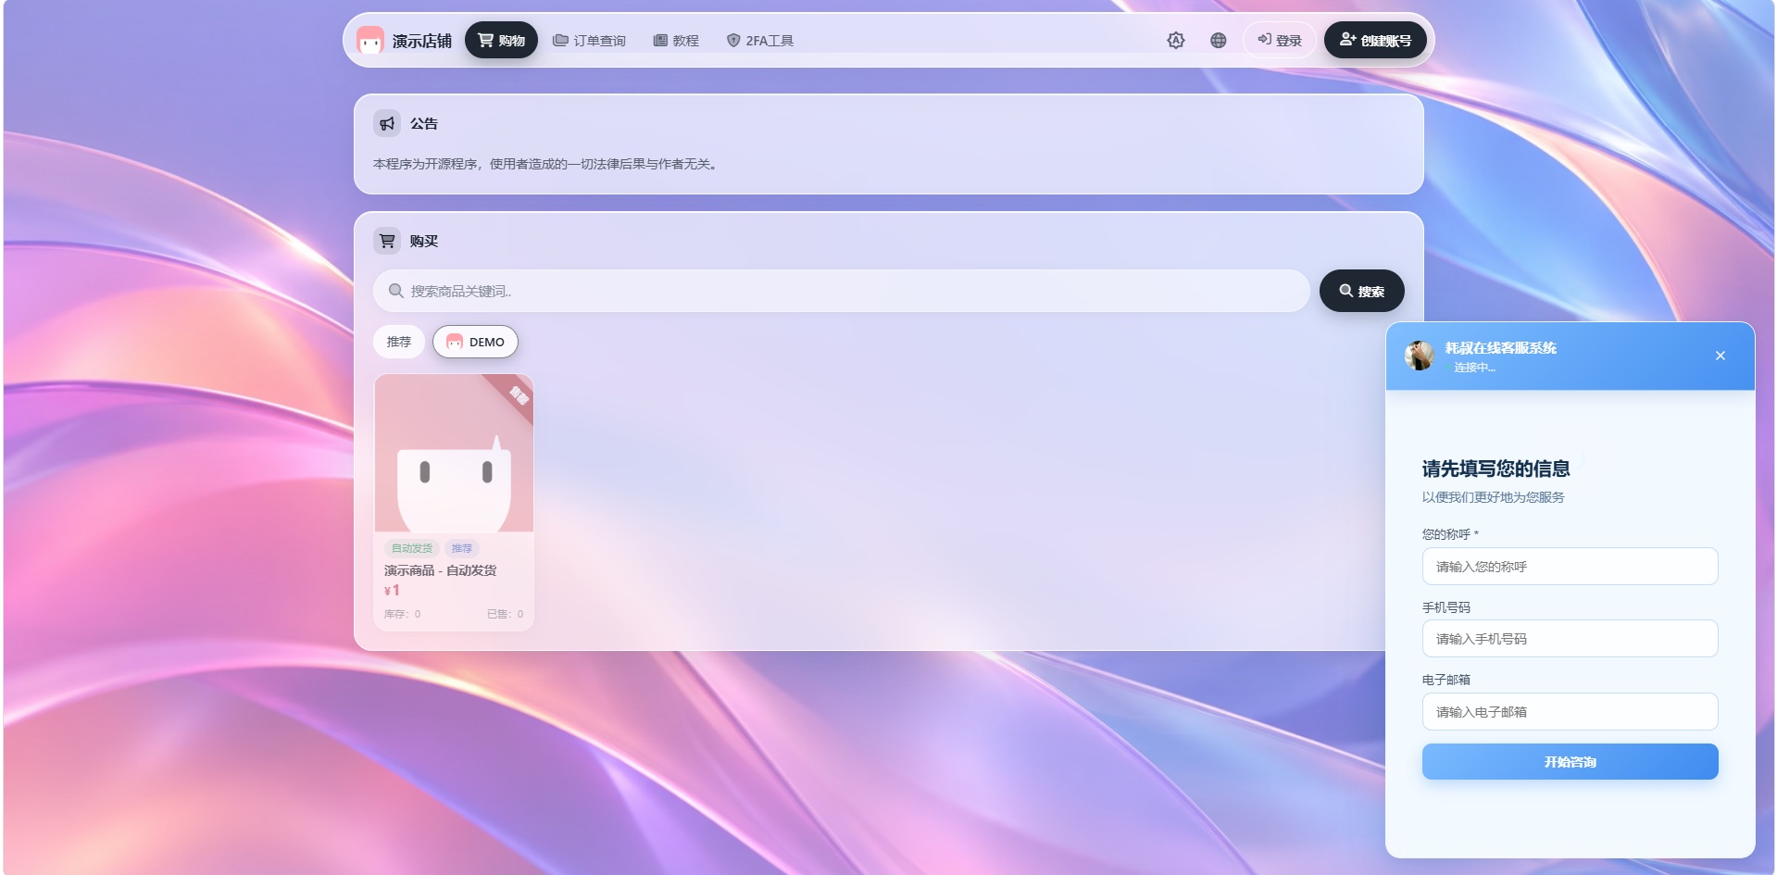This screenshot has width=1777, height=875.
Task: Go to the 教程 tutorial page
Action: [x=676, y=41]
